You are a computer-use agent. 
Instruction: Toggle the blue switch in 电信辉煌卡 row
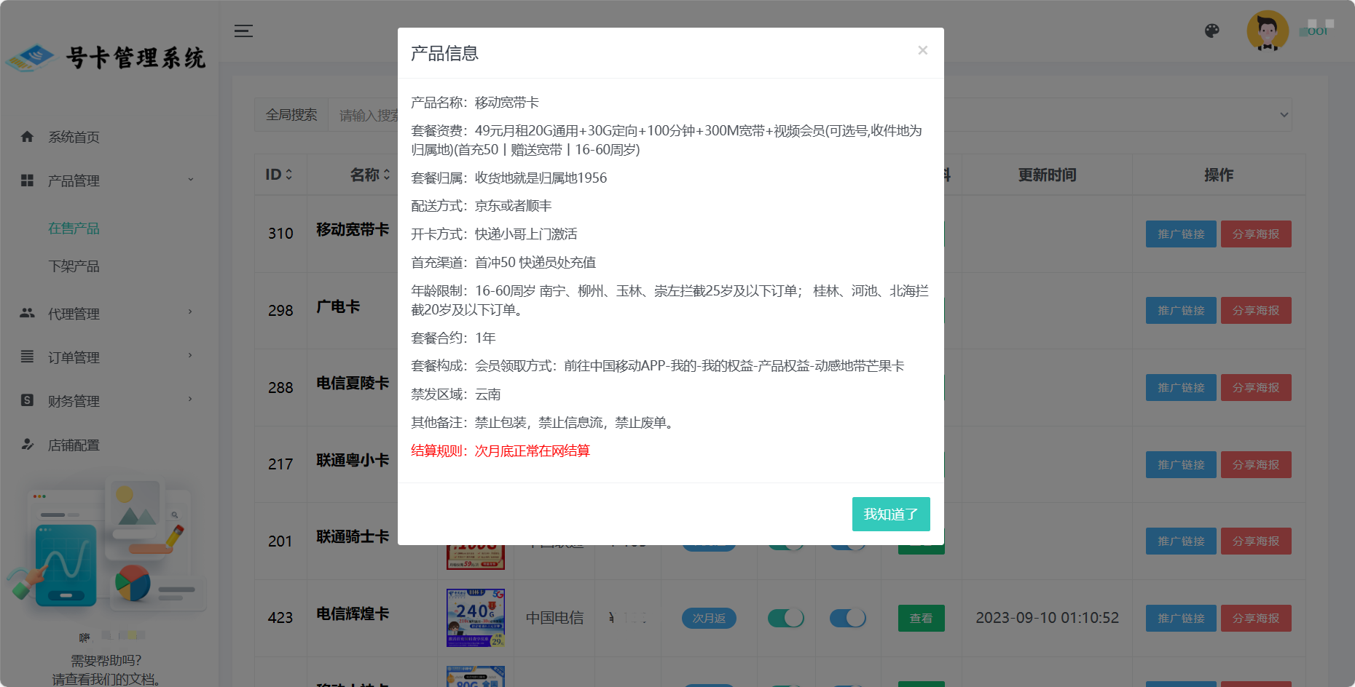[x=848, y=618]
